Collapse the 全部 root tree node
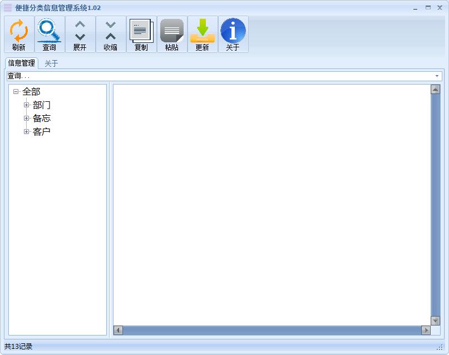 pyautogui.click(x=16, y=92)
